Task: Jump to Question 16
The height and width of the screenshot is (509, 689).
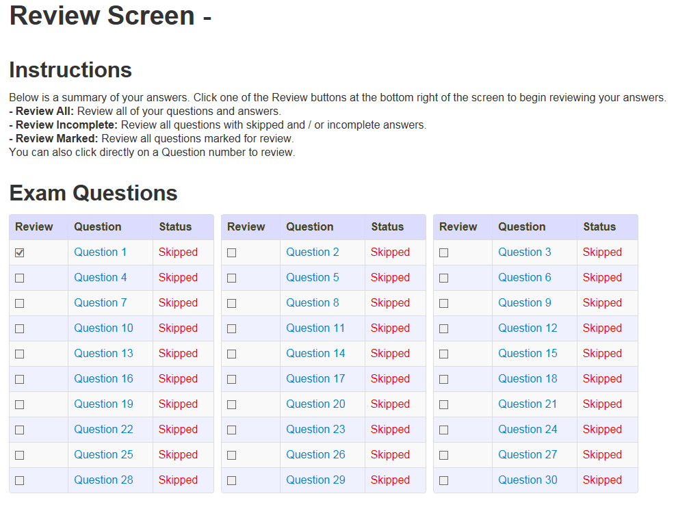Action: tap(103, 379)
